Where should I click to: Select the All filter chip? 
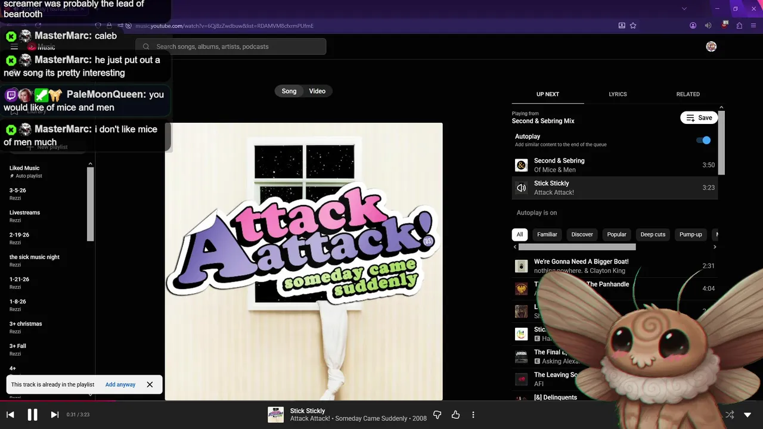click(520, 234)
